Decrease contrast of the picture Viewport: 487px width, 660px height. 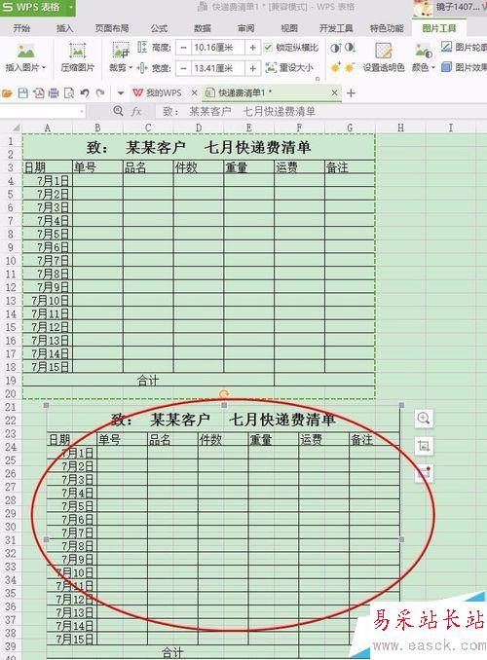tap(350, 48)
